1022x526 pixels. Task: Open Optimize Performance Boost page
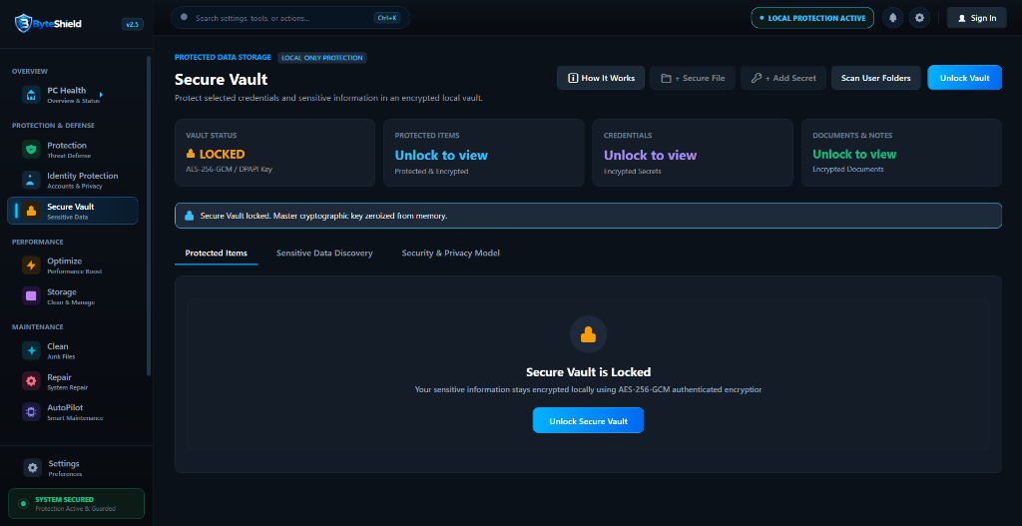[72, 265]
